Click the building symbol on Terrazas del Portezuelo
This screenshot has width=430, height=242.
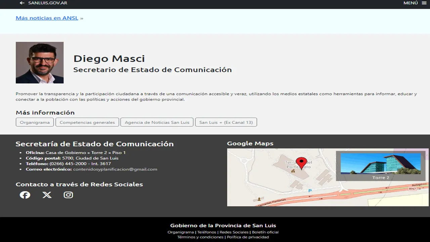(x=293, y=170)
